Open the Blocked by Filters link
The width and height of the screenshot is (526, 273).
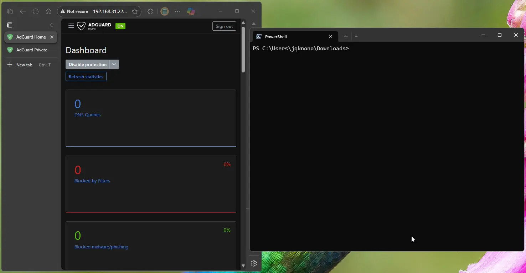pos(92,181)
